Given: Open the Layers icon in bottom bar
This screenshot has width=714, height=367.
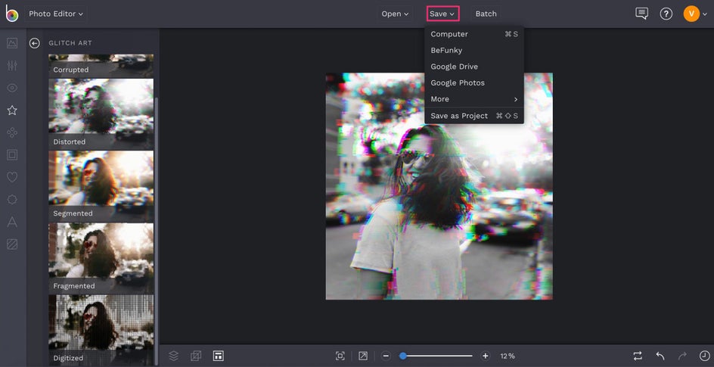Looking at the screenshot, I should click(173, 356).
